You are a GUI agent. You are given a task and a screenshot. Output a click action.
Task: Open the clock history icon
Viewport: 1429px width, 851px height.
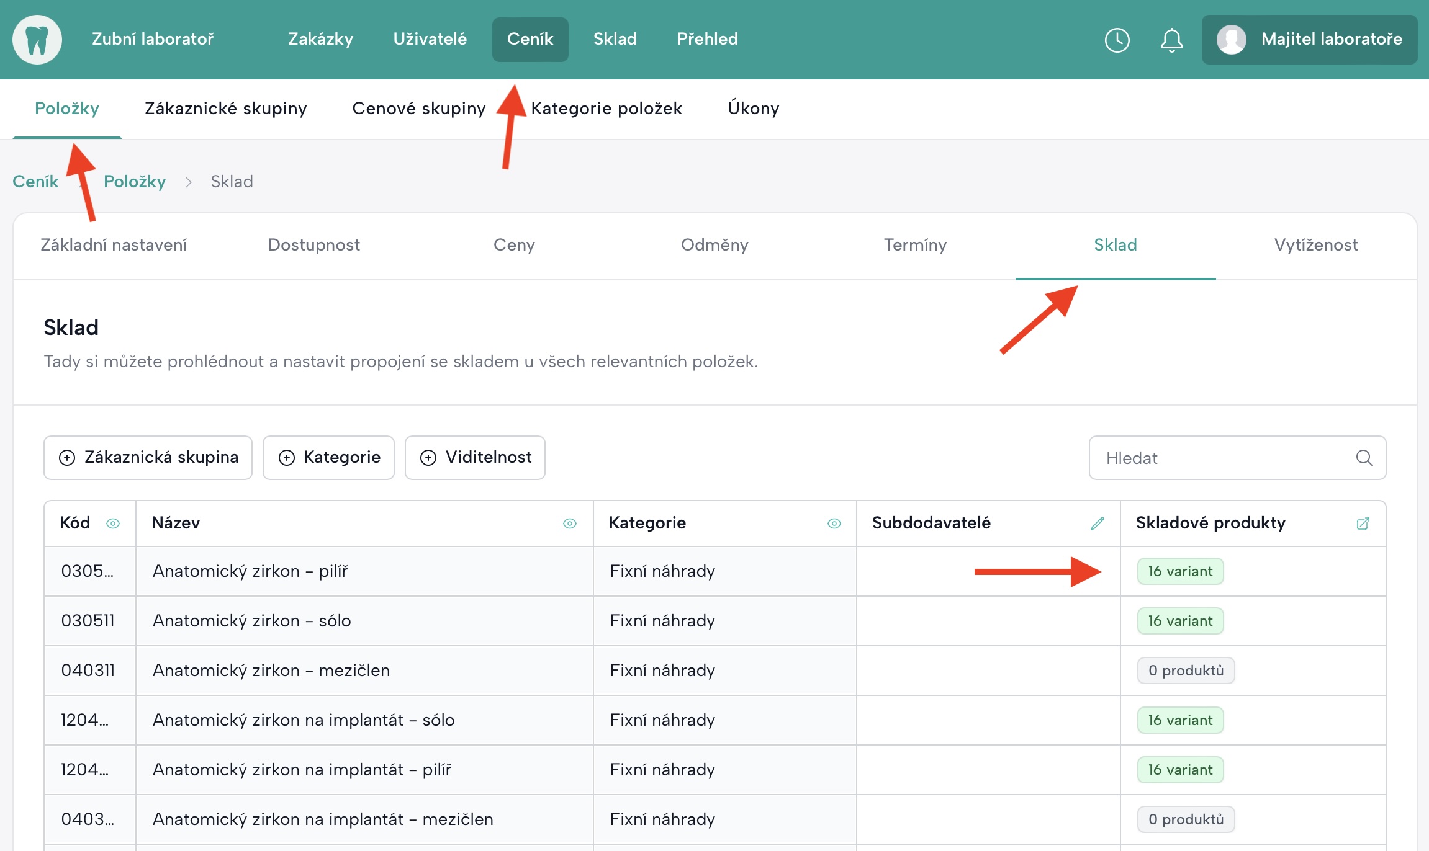tap(1117, 40)
